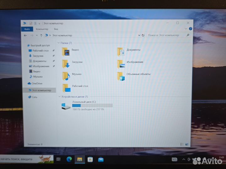This screenshot has height=169, width=226.
Task: Click the back navigation arrow
Action: 25,35
